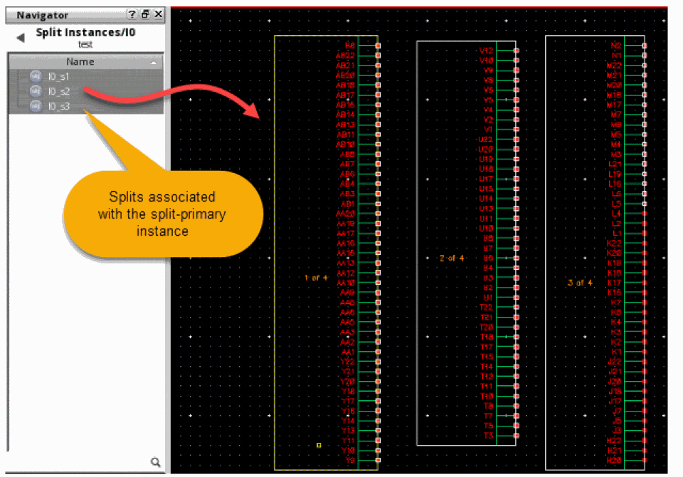Select pin label U17
The image size is (683, 477).
click(x=486, y=179)
